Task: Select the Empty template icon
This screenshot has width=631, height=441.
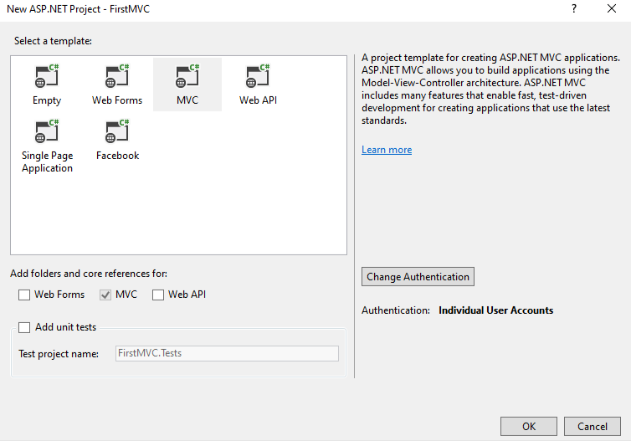Action: point(47,75)
